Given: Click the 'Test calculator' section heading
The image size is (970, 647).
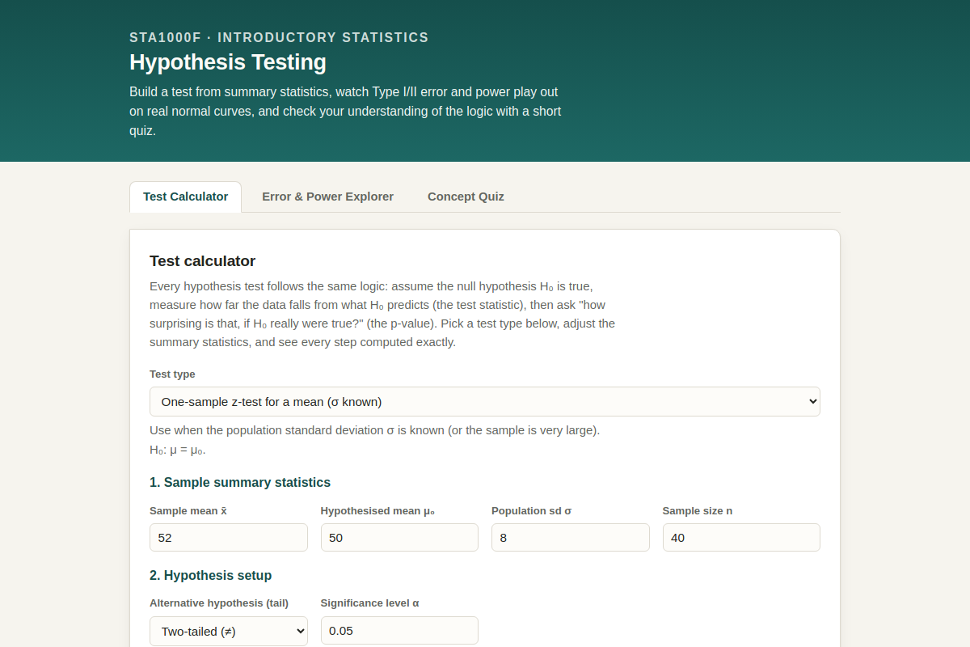Looking at the screenshot, I should click(202, 260).
